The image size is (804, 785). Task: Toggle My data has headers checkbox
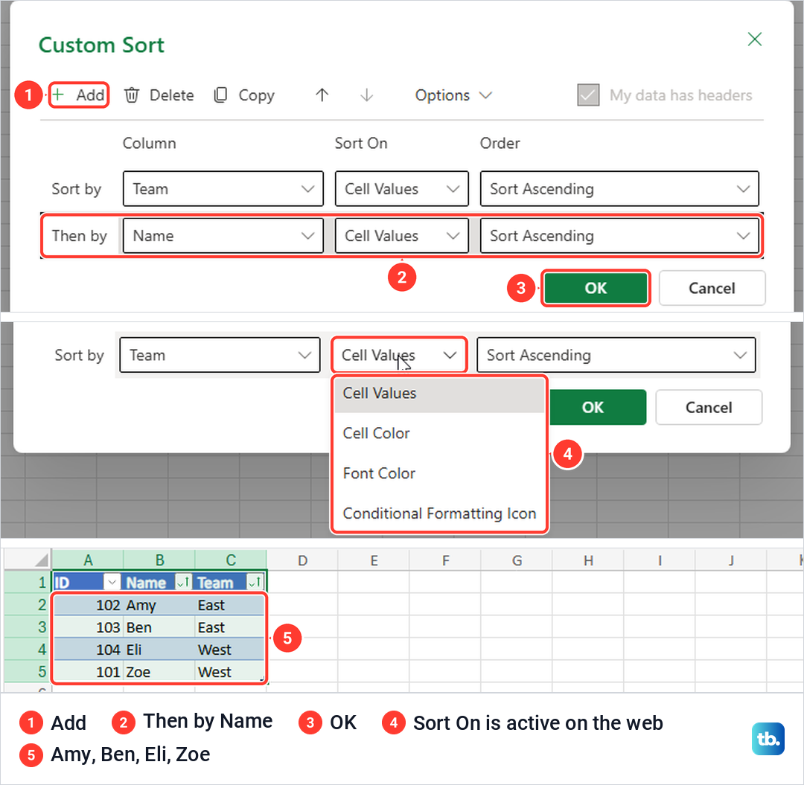click(588, 94)
